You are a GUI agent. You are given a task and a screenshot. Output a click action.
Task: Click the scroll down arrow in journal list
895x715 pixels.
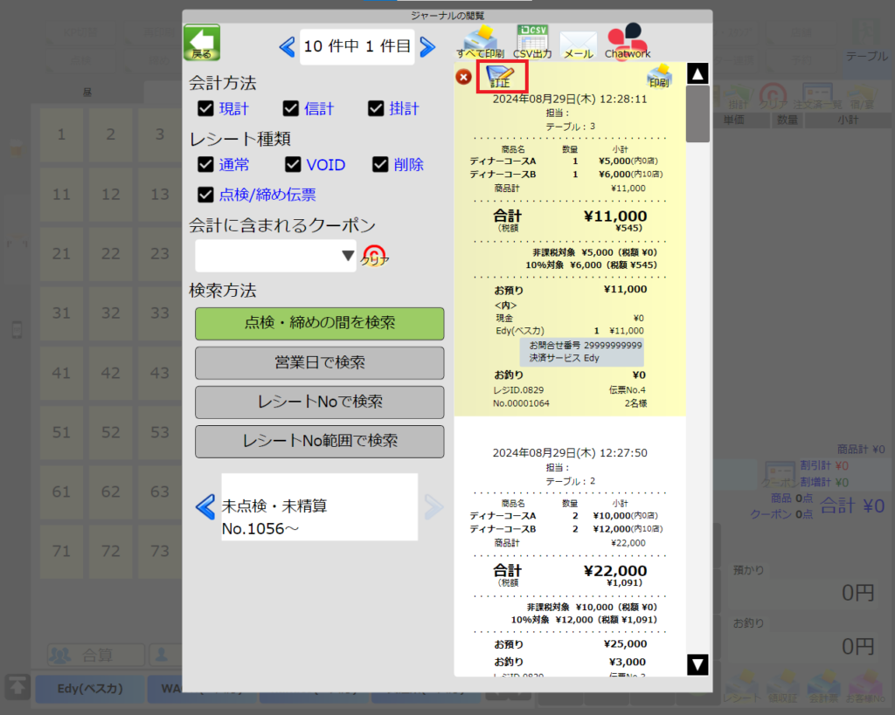click(697, 664)
